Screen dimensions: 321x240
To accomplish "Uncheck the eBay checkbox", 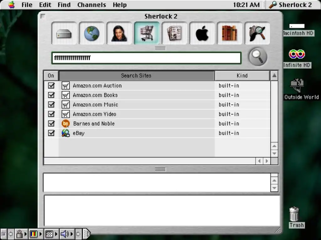I will coord(51,133).
